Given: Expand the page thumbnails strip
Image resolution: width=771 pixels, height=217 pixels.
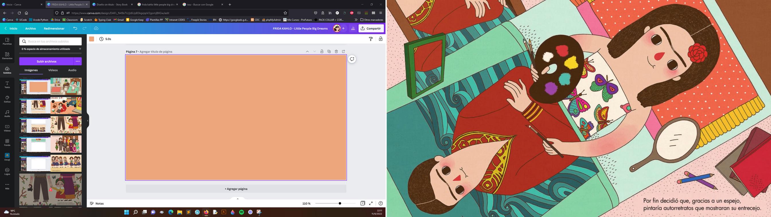Looking at the screenshot, I should pyautogui.click(x=238, y=199).
